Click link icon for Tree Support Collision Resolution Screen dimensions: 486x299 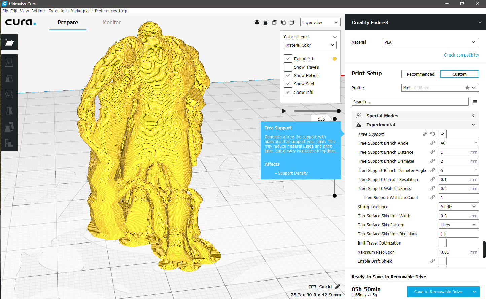pyautogui.click(x=432, y=179)
